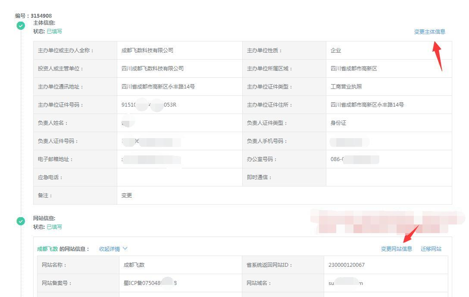Click the 变更 remark value in 备注 row
The image size is (469, 297).
point(127,196)
